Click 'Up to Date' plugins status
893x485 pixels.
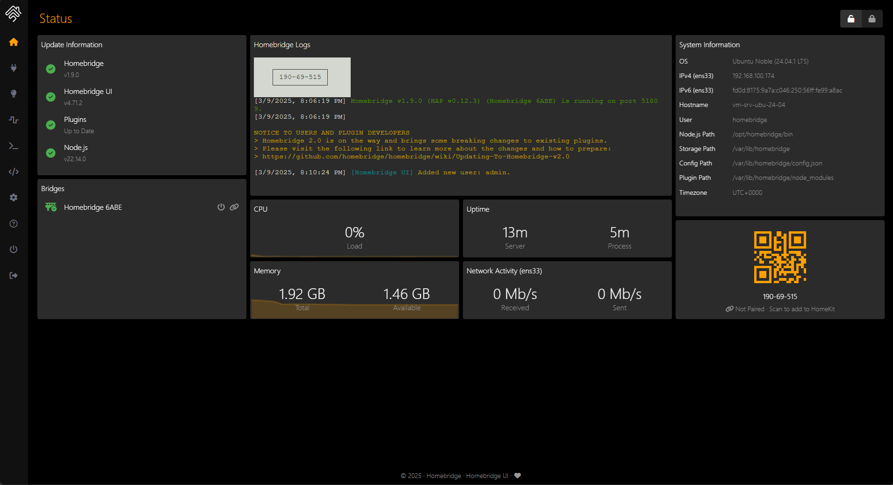pyautogui.click(x=79, y=131)
